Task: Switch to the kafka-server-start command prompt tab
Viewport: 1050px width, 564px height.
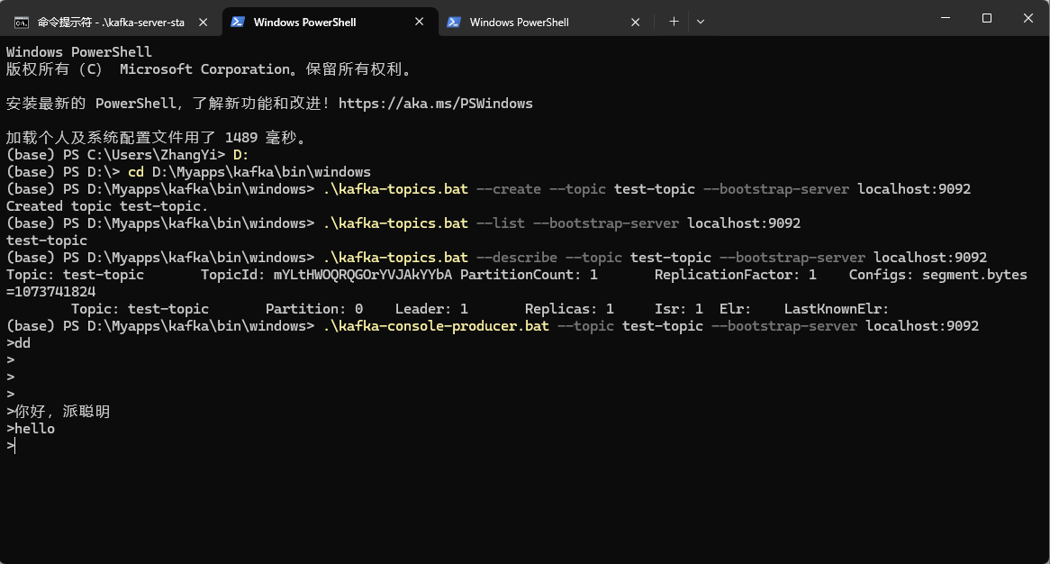Action: (x=111, y=23)
